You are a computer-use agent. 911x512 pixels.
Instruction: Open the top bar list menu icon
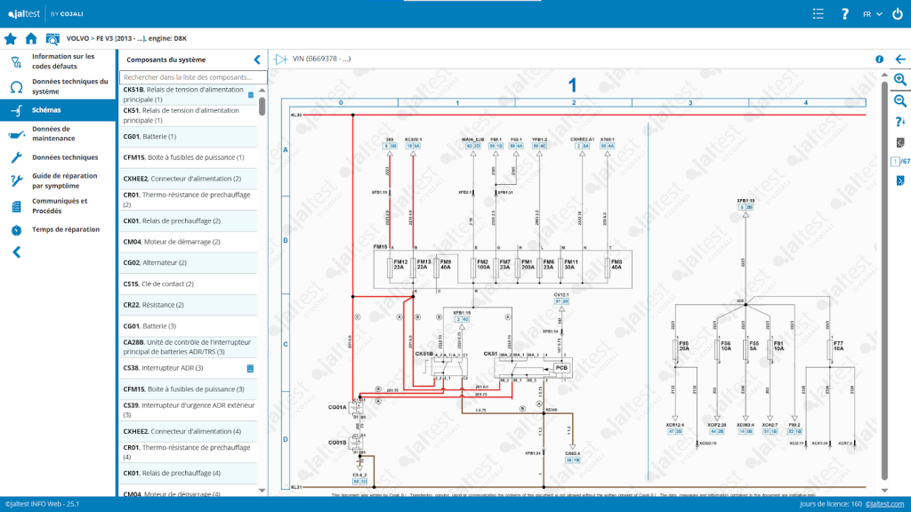(x=818, y=14)
